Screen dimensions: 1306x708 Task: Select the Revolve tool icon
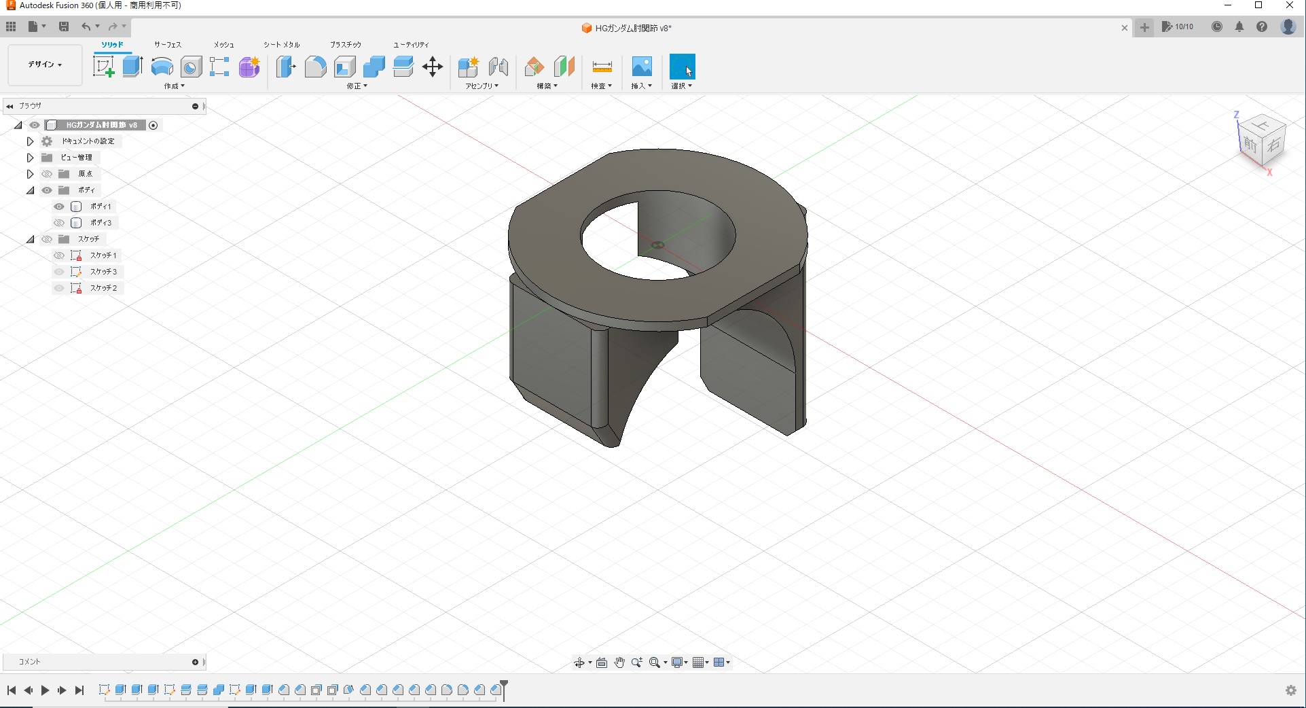(x=162, y=67)
